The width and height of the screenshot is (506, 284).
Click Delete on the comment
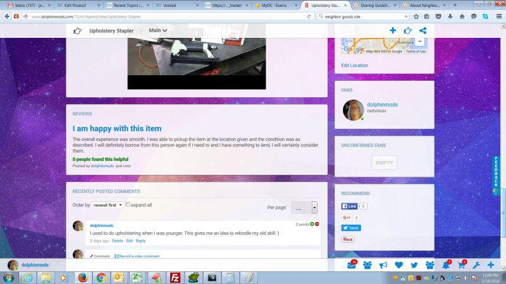click(x=118, y=241)
